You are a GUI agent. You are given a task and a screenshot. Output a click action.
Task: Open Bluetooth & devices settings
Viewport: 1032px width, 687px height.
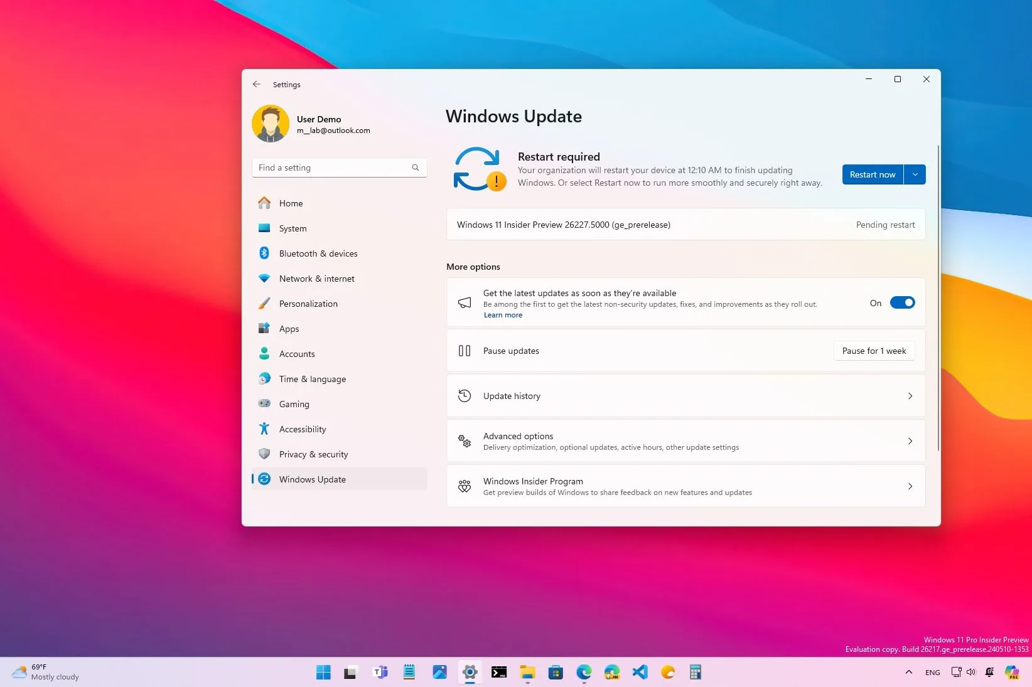point(318,253)
